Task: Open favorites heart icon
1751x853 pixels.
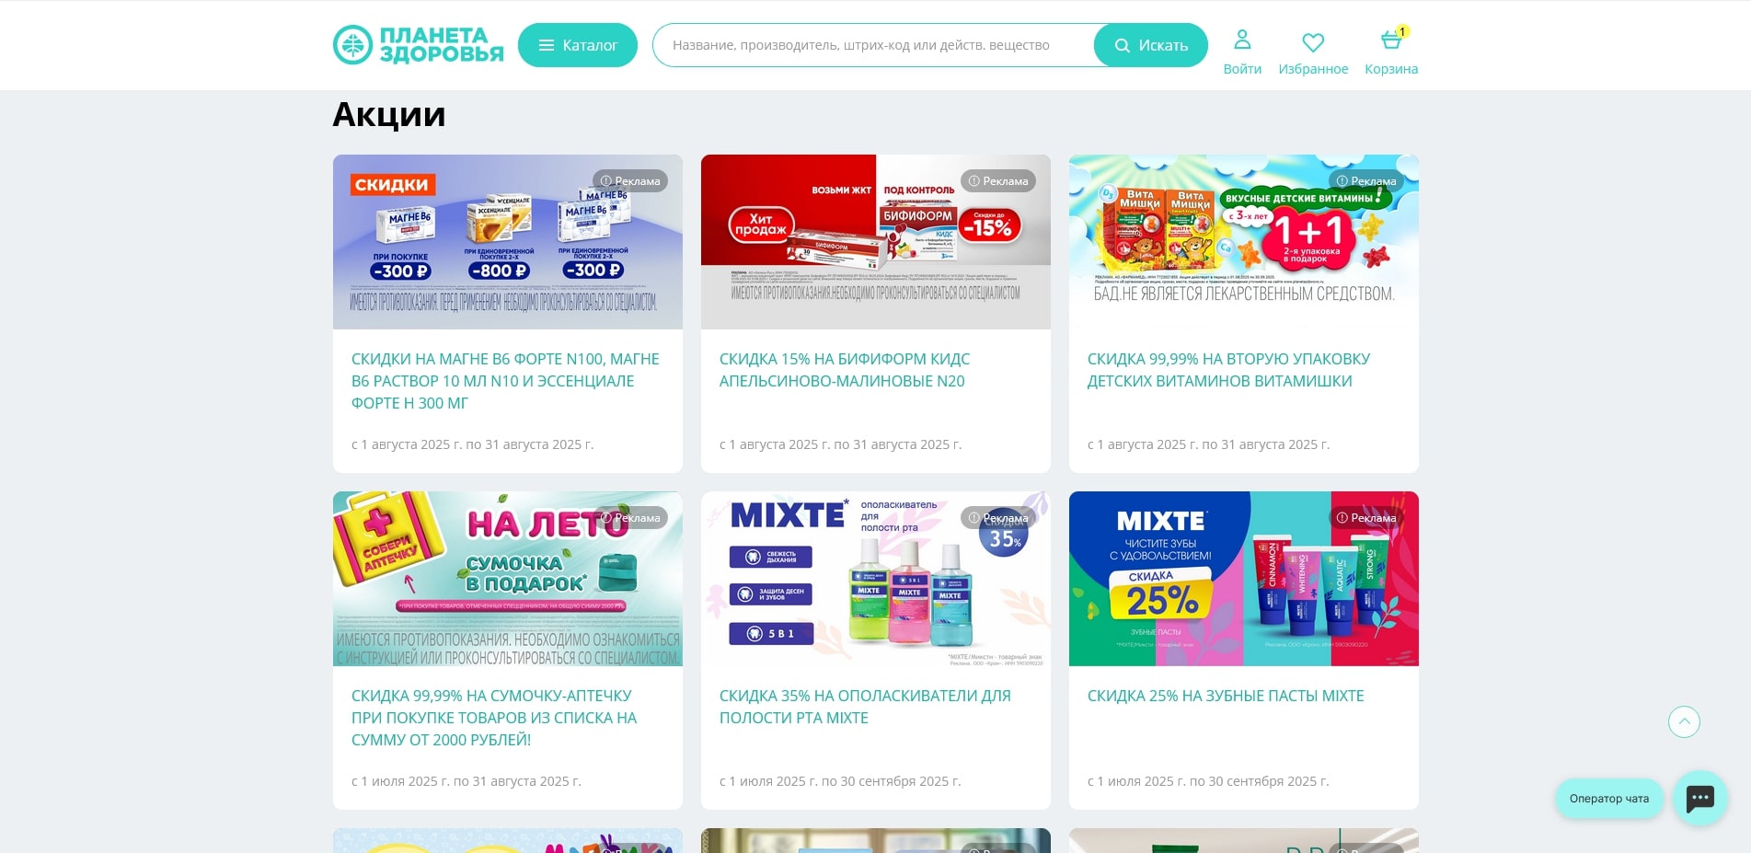Action: pos(1312,42)
